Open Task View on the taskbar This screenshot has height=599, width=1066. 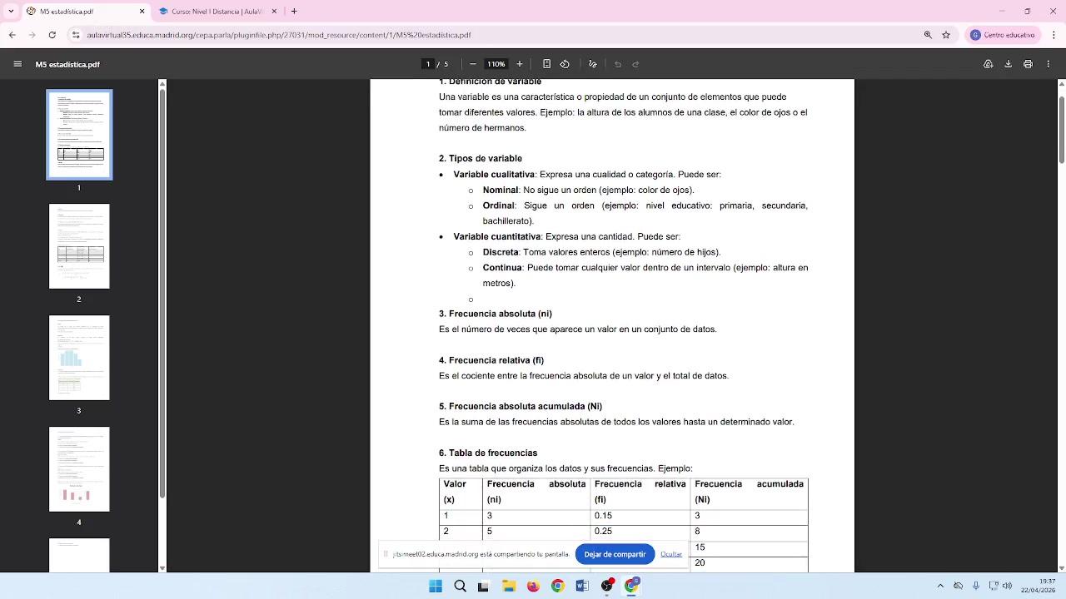pos(483,586)
